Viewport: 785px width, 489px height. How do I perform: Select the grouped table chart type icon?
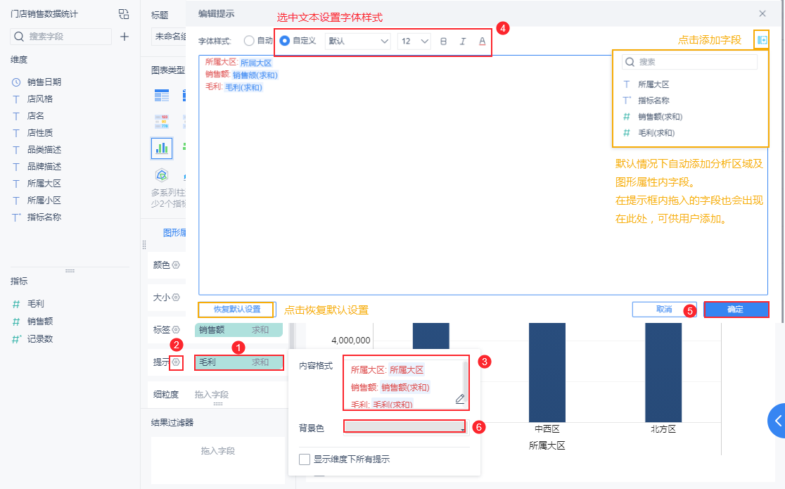162,95
